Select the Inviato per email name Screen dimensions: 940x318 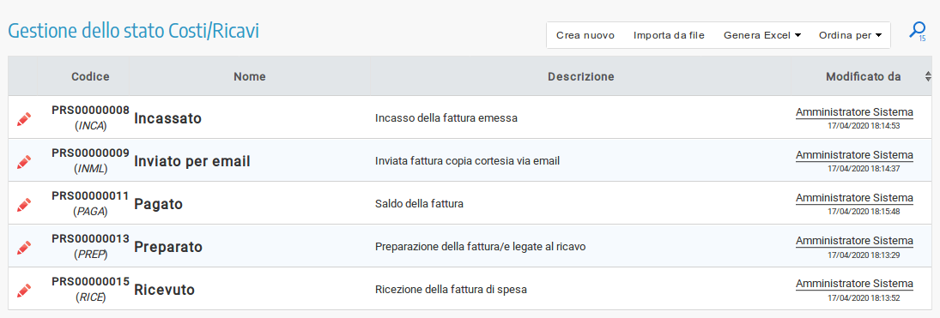click(191, 162)
